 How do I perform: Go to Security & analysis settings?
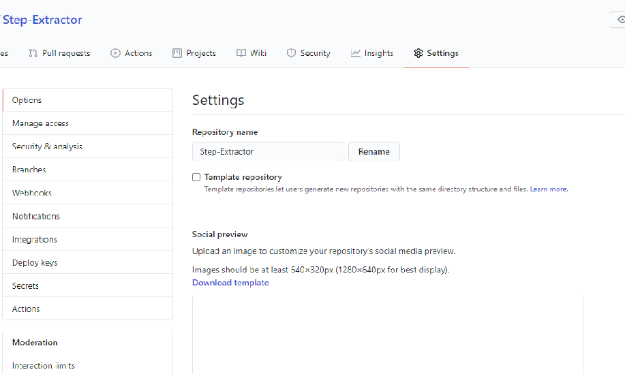coord(47,146)
